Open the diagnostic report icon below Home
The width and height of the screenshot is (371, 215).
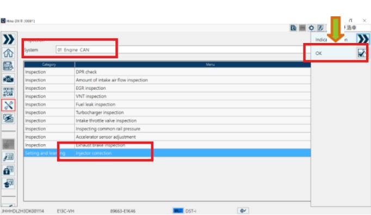coord(9,66)
